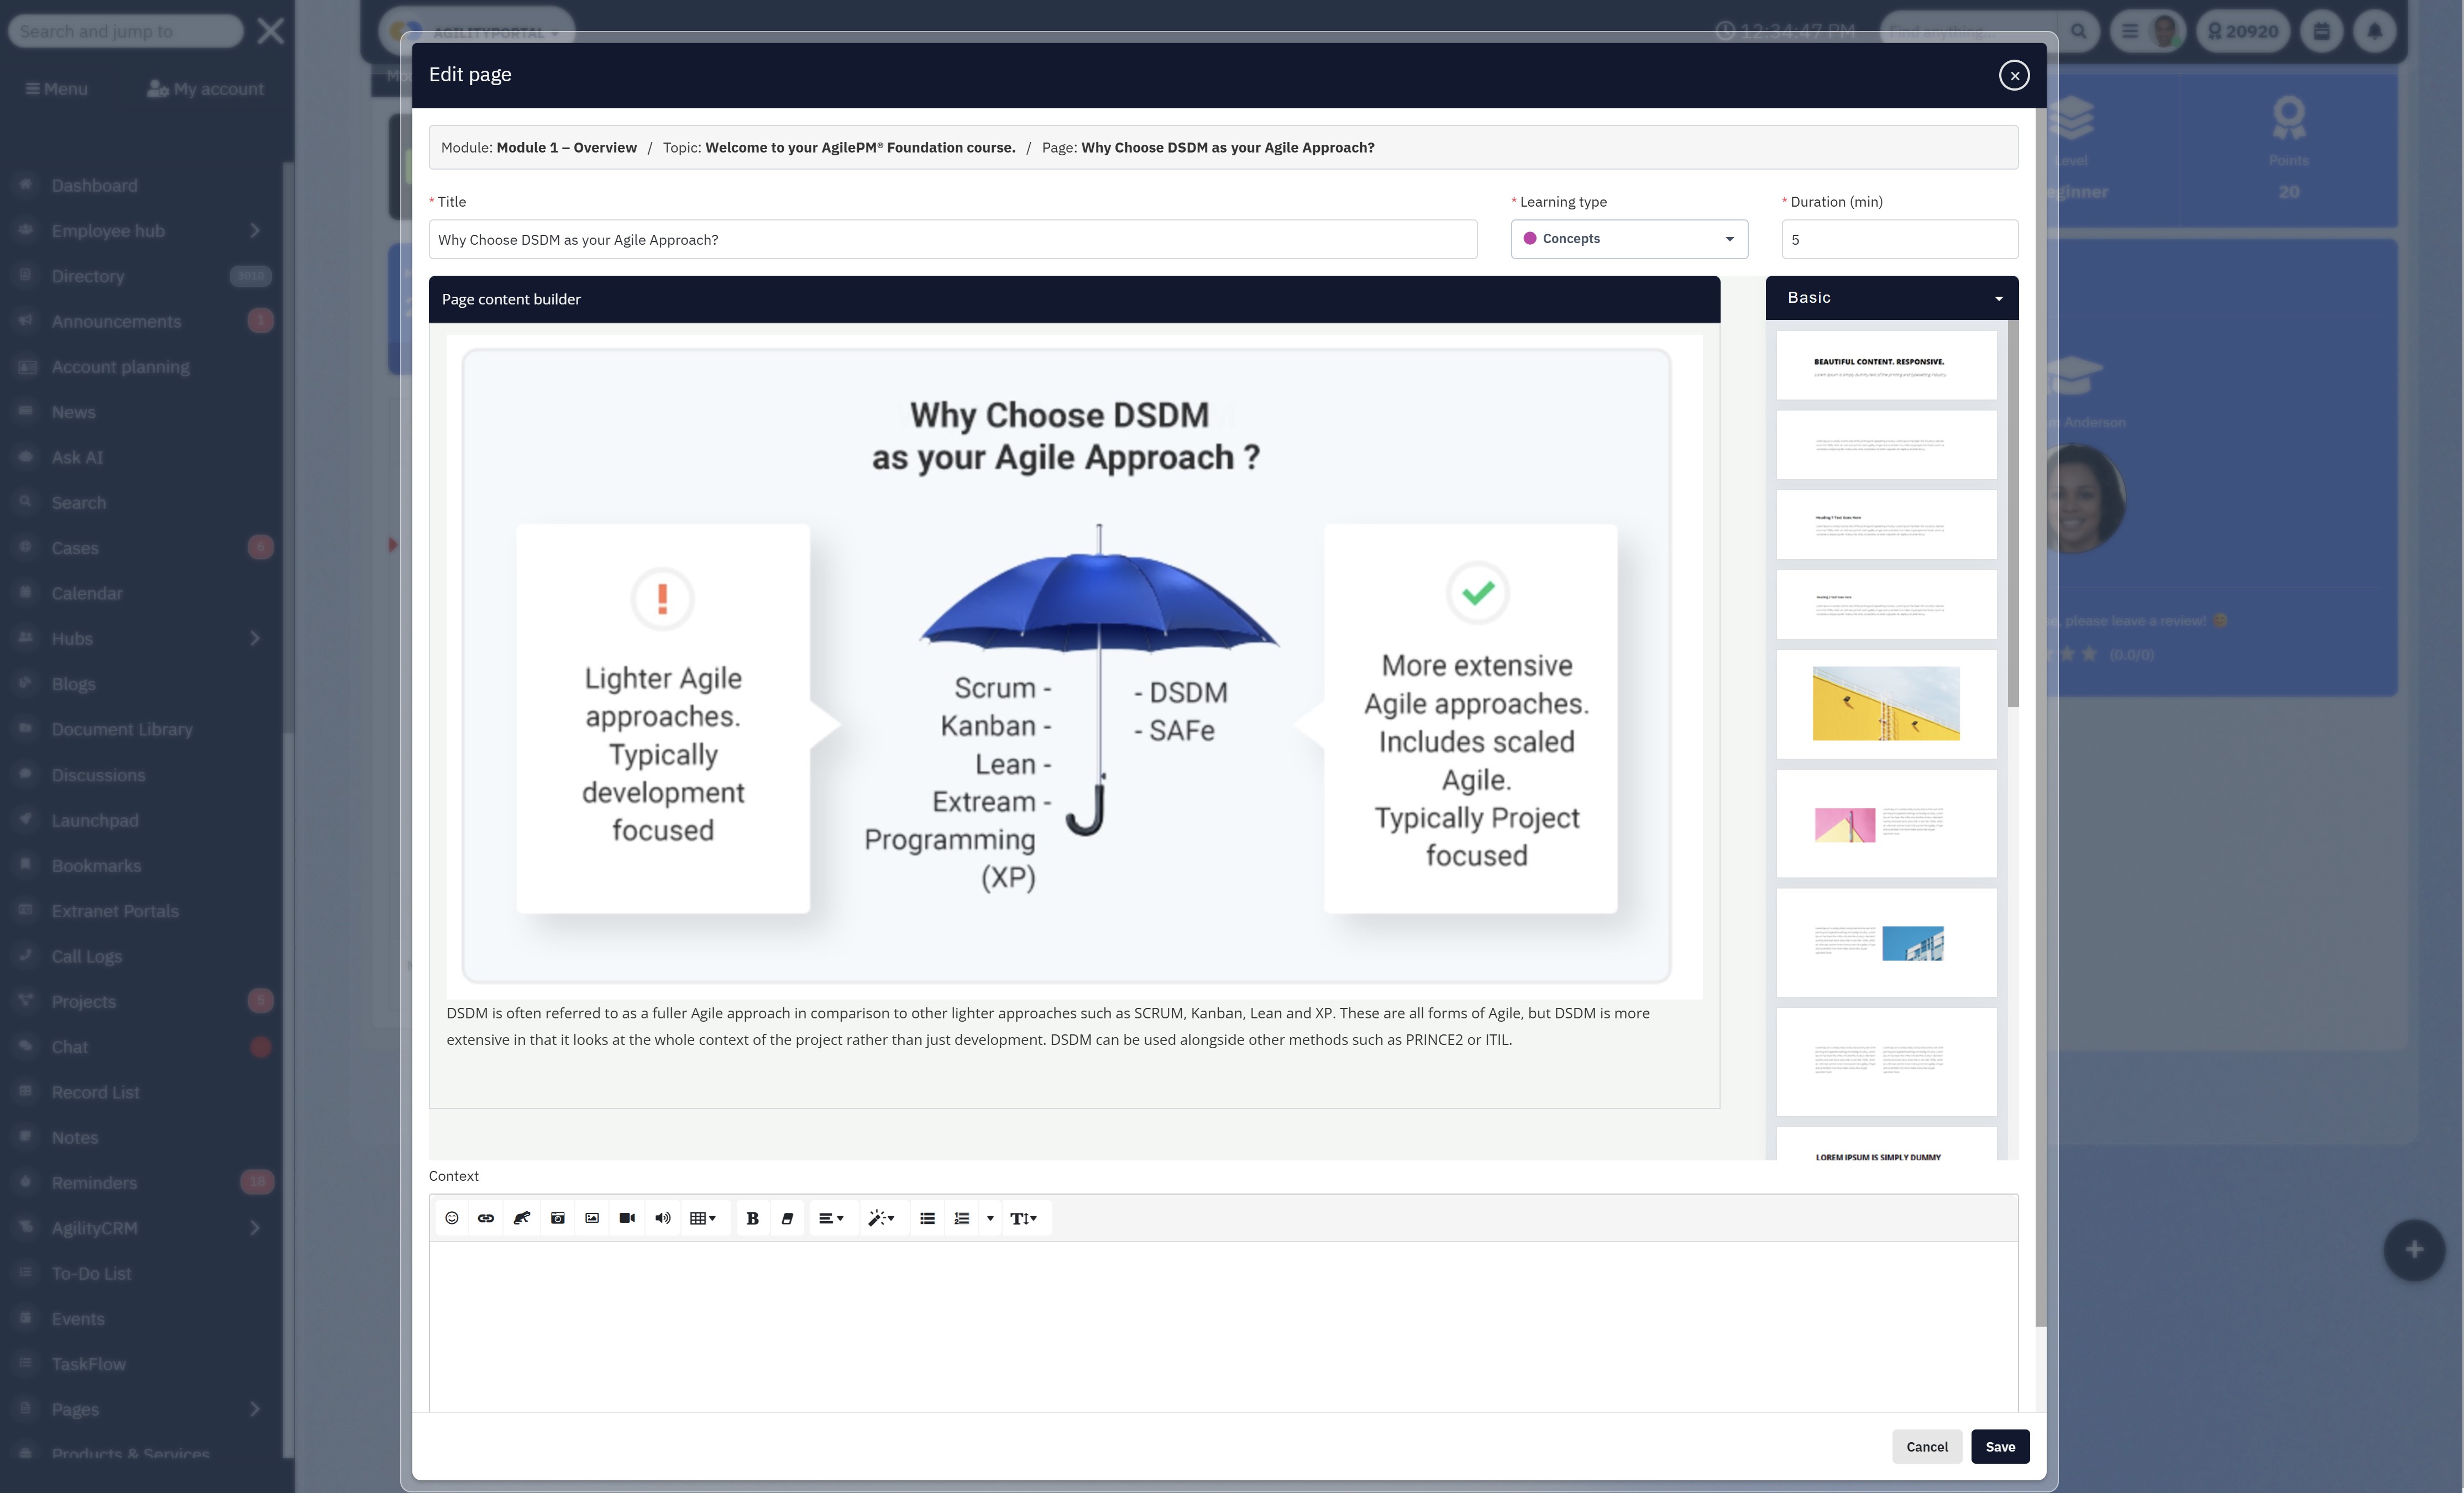Open the text alignment dropdown
Viewport: 2464px width, 1493px height.
[x=831, y=1218]
